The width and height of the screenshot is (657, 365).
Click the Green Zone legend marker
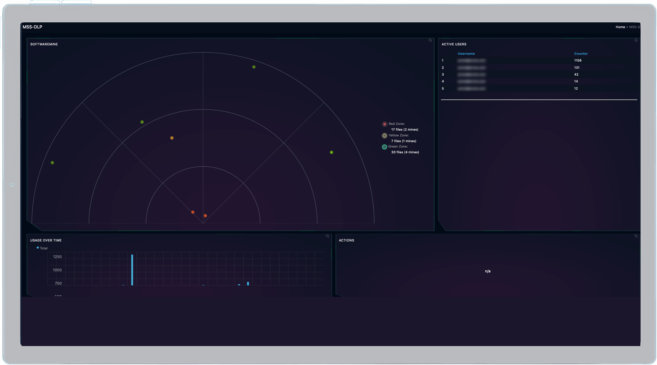pyautogui.click(x=385, y=147)
